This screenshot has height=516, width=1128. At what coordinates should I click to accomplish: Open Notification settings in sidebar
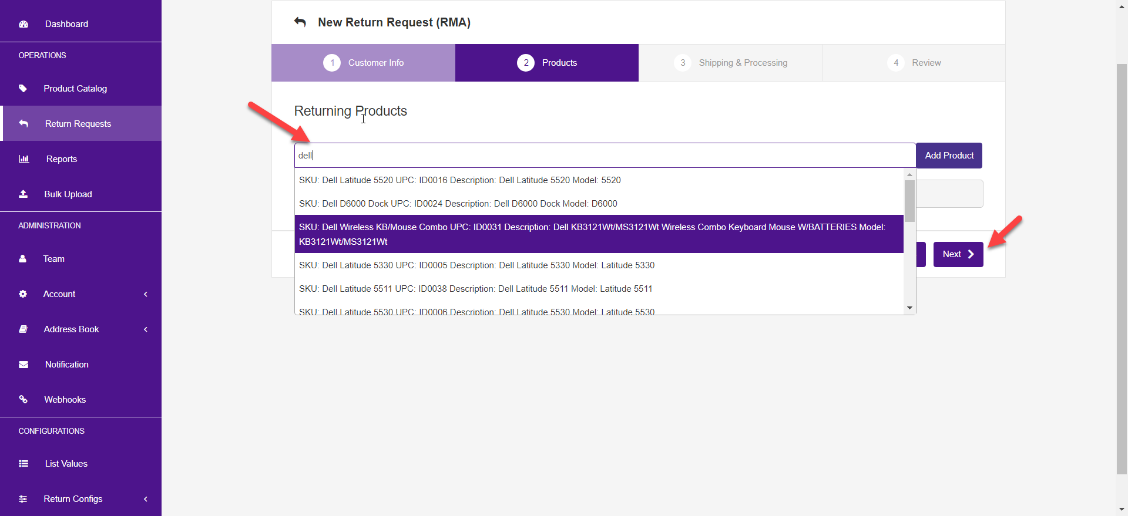(80, 365)
